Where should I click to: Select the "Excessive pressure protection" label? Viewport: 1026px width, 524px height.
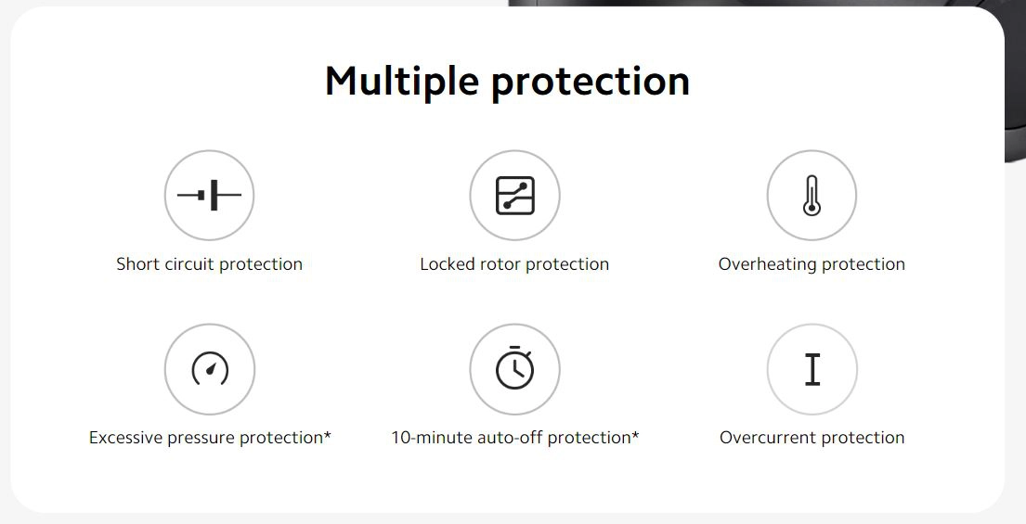point(205,438)
